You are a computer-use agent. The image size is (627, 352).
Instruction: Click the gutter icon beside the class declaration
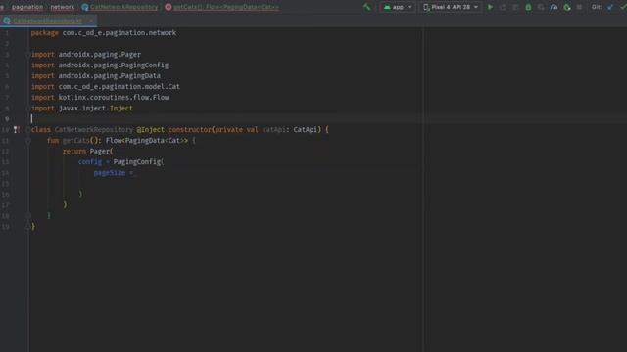(16, 129)
